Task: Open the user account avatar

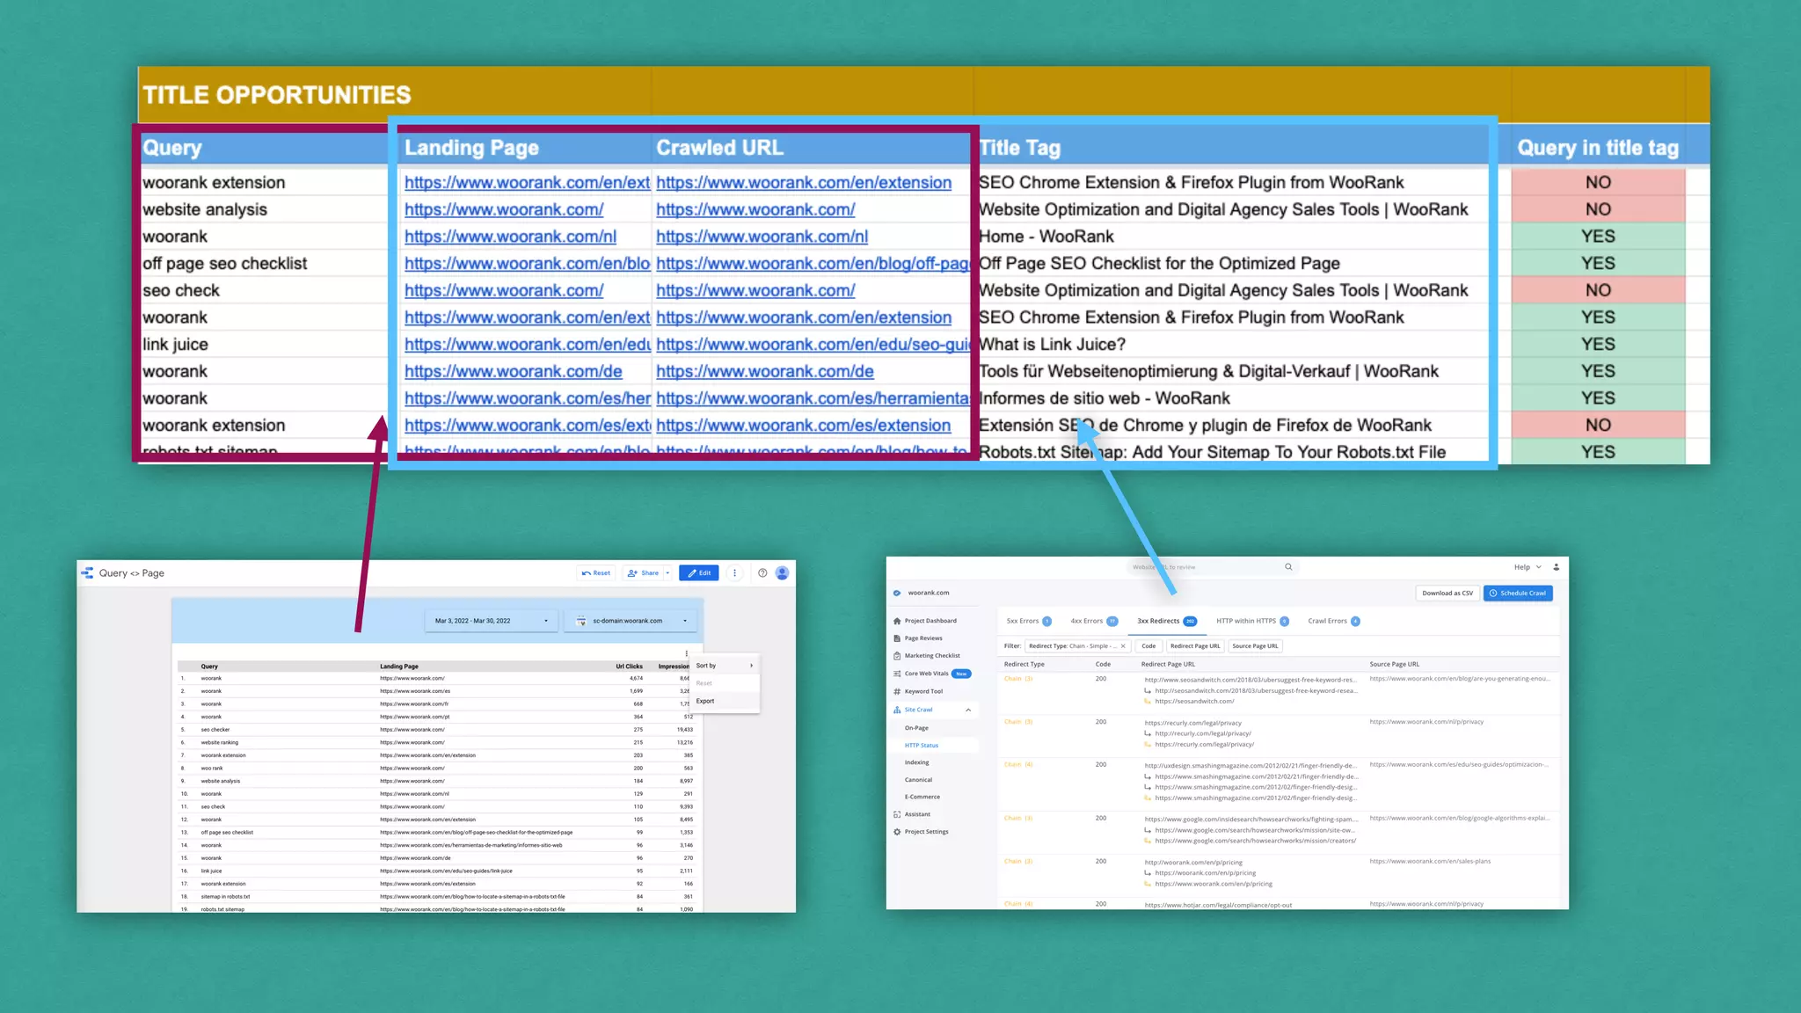Action: 782,572
